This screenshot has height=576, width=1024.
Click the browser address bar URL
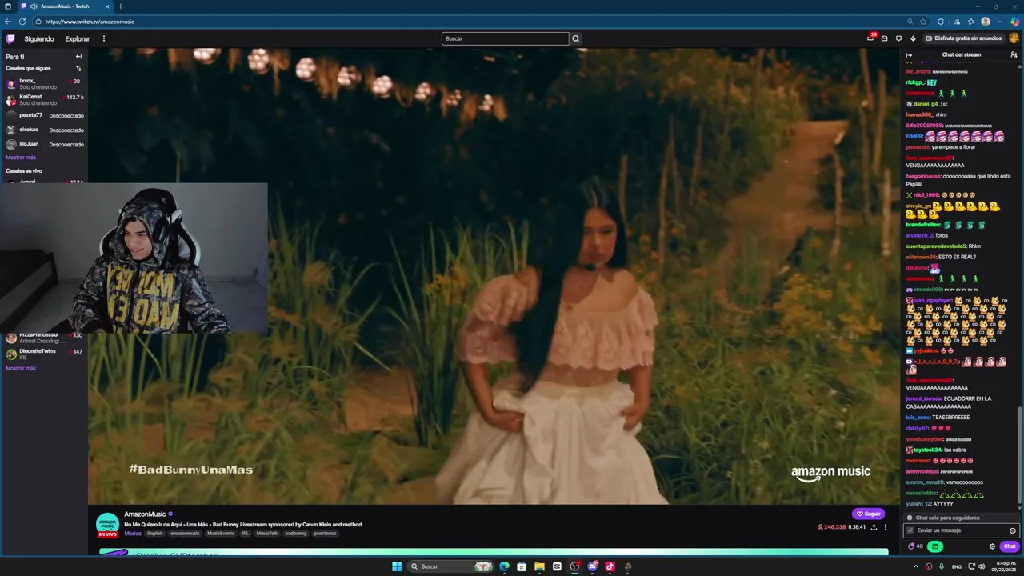(90, 22)
